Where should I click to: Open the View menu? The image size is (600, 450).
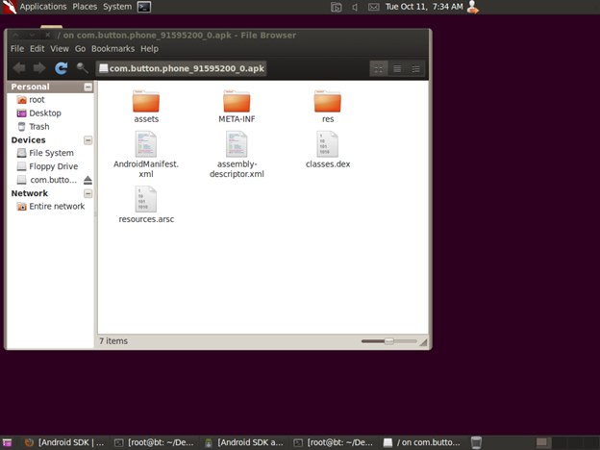[60, 48]
